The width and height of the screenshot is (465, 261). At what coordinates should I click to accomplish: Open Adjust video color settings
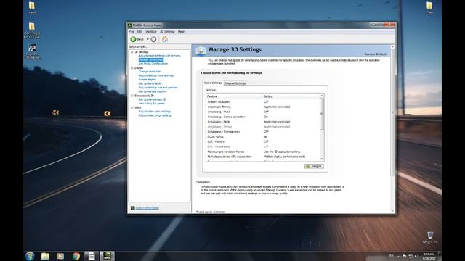(x=155, y=112)
